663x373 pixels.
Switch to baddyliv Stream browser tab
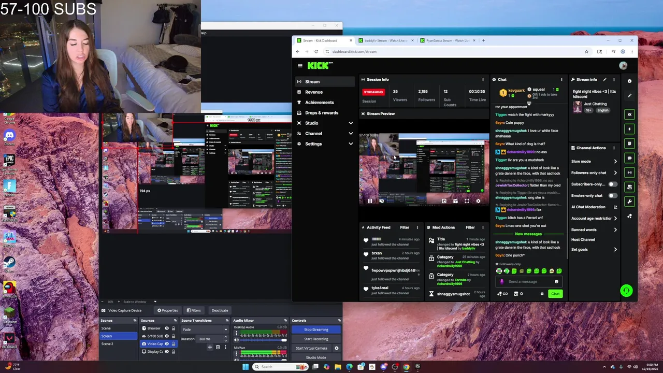(x=385, y=40)
